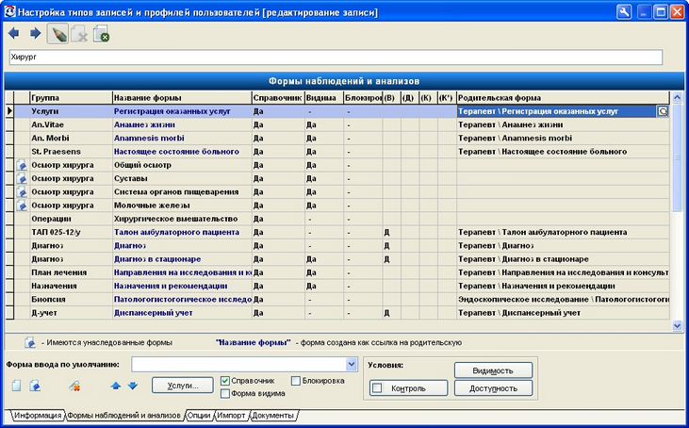Click the scroll down arrow of the table
689x428 pixels.
(677, 325)
